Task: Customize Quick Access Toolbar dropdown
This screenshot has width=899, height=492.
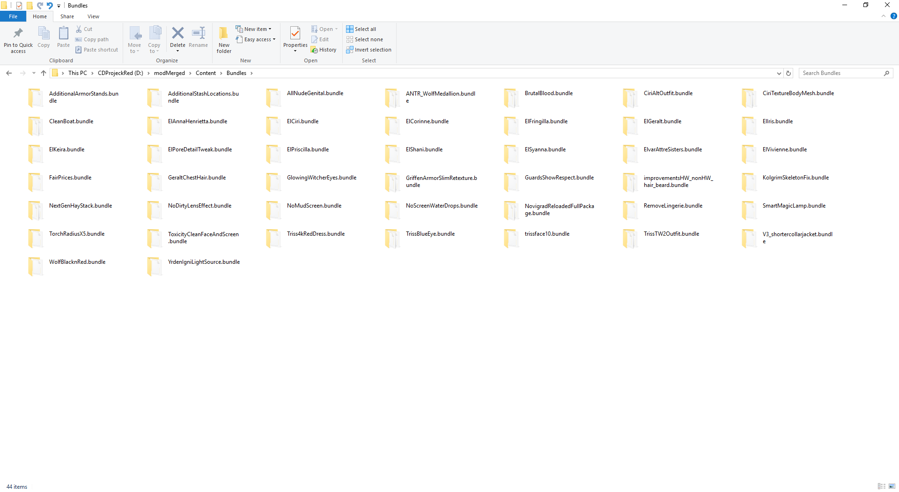Action: coord(59,6)
